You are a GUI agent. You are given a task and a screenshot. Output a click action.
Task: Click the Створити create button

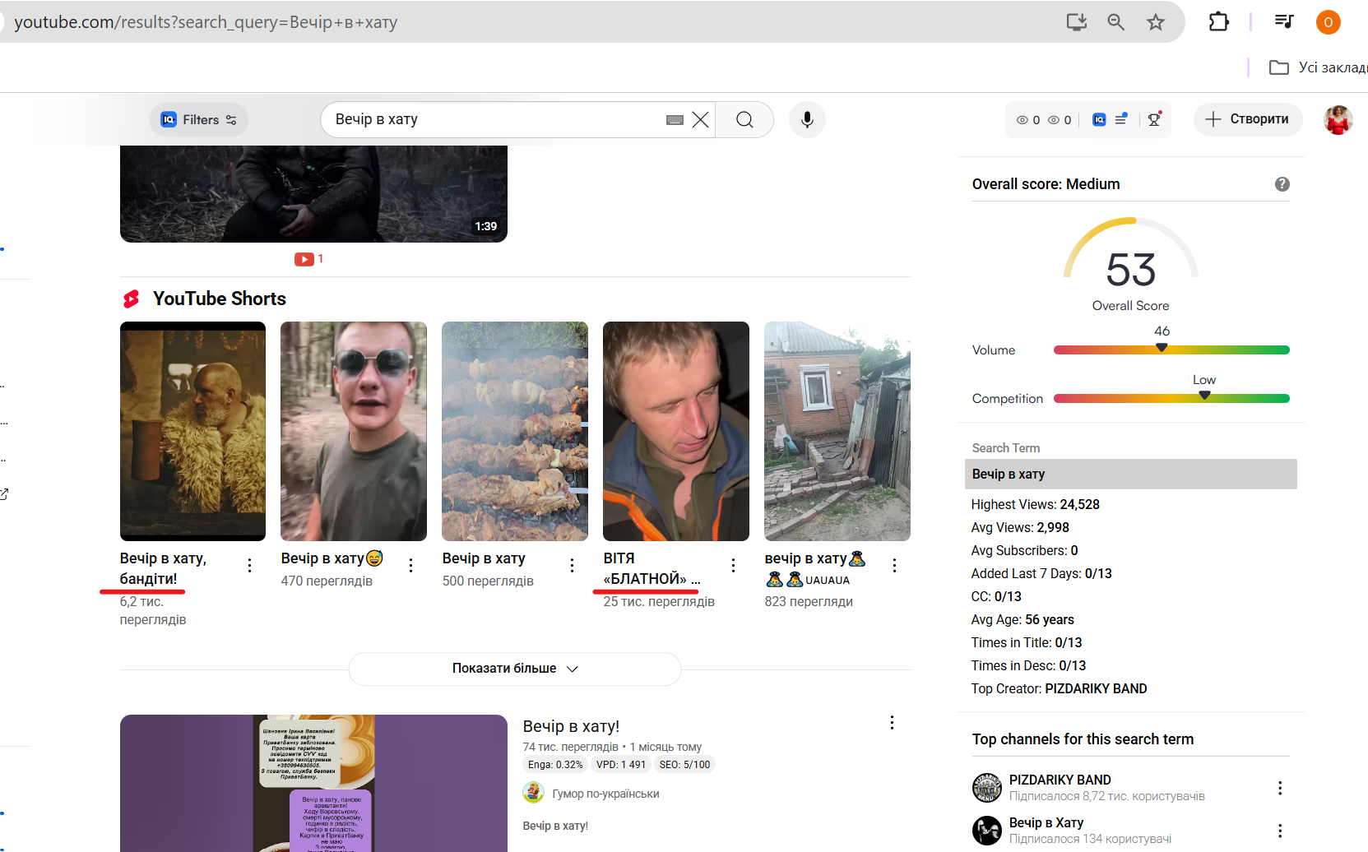1248,119
